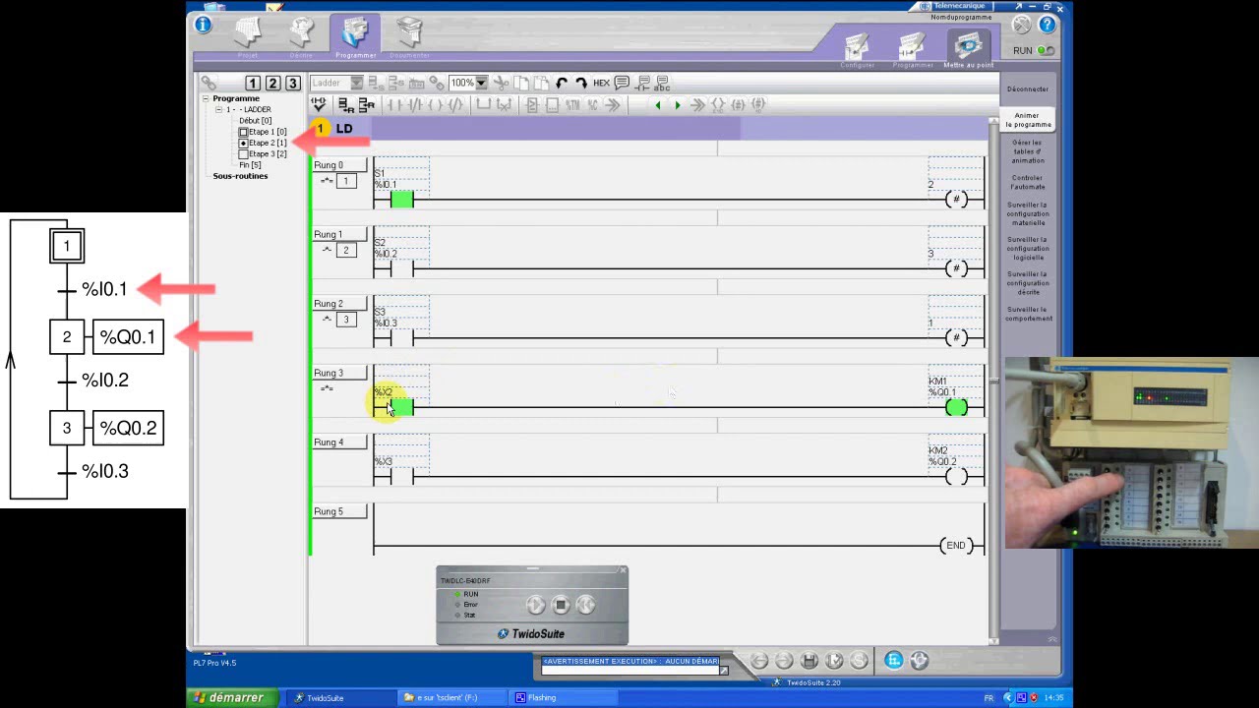The width and height of the screenshot is (1259, 708).
Task: Click the green next arrow icon
Action: click(x=677, y=104)
